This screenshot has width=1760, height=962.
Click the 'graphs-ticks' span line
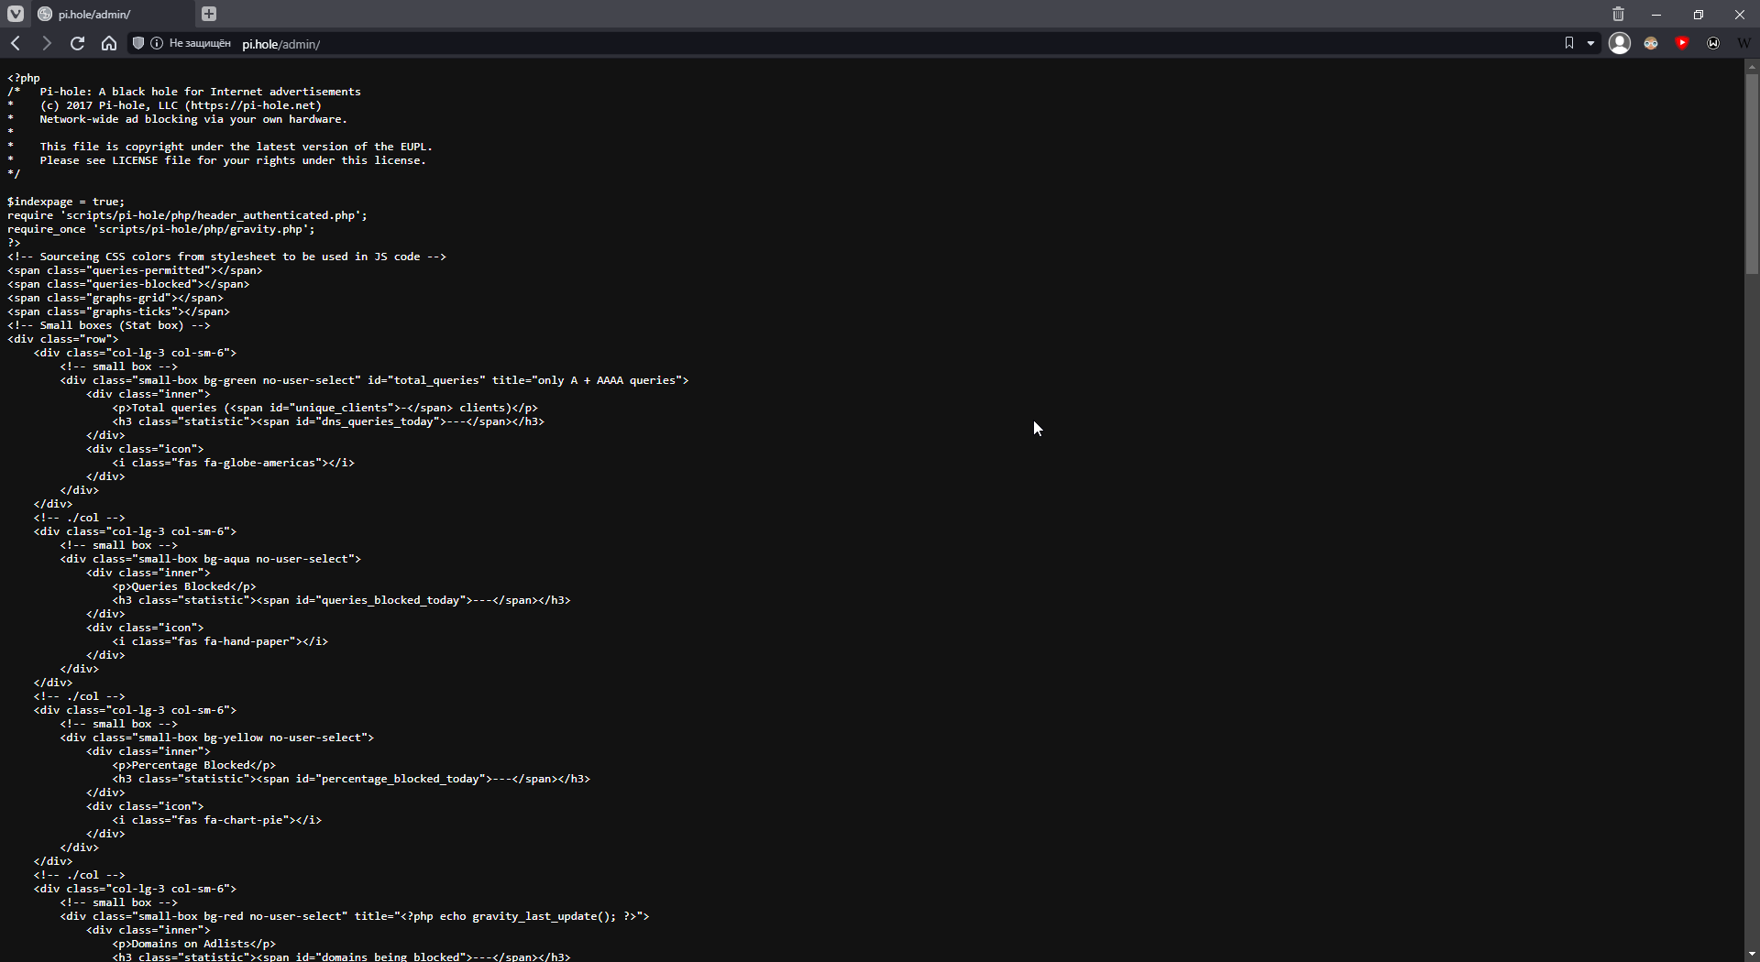118,312
